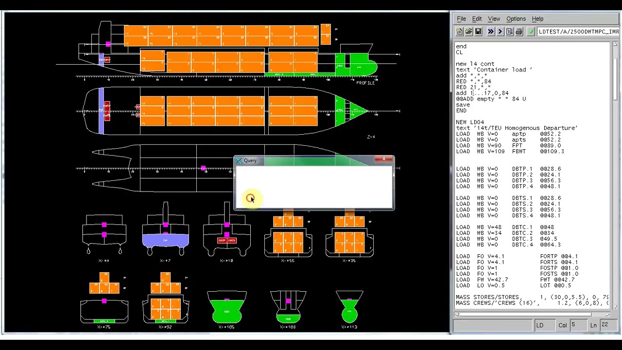The width and height of the screenshot is (622, 350).
Task: Click the X=105 green tank cross-section
Action: (227, 307)
